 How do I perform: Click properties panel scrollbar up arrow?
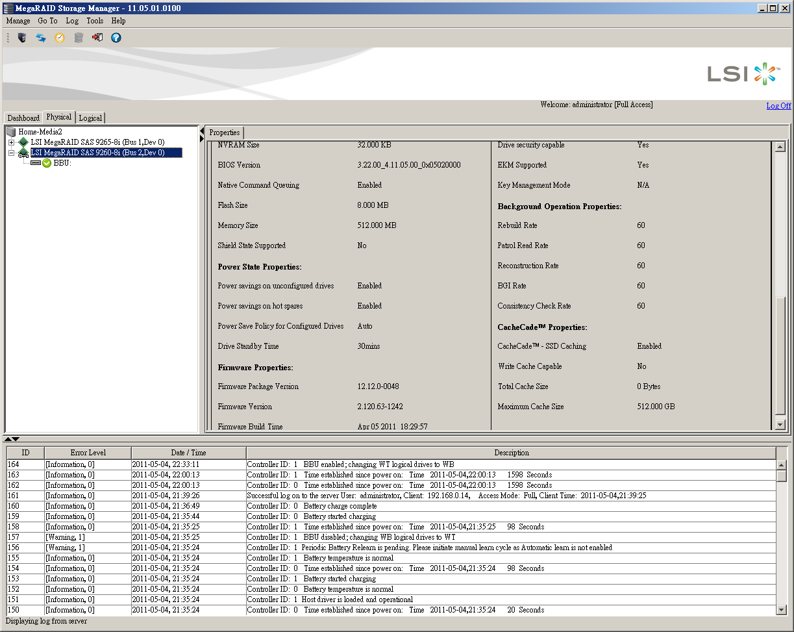pos(780,147)
